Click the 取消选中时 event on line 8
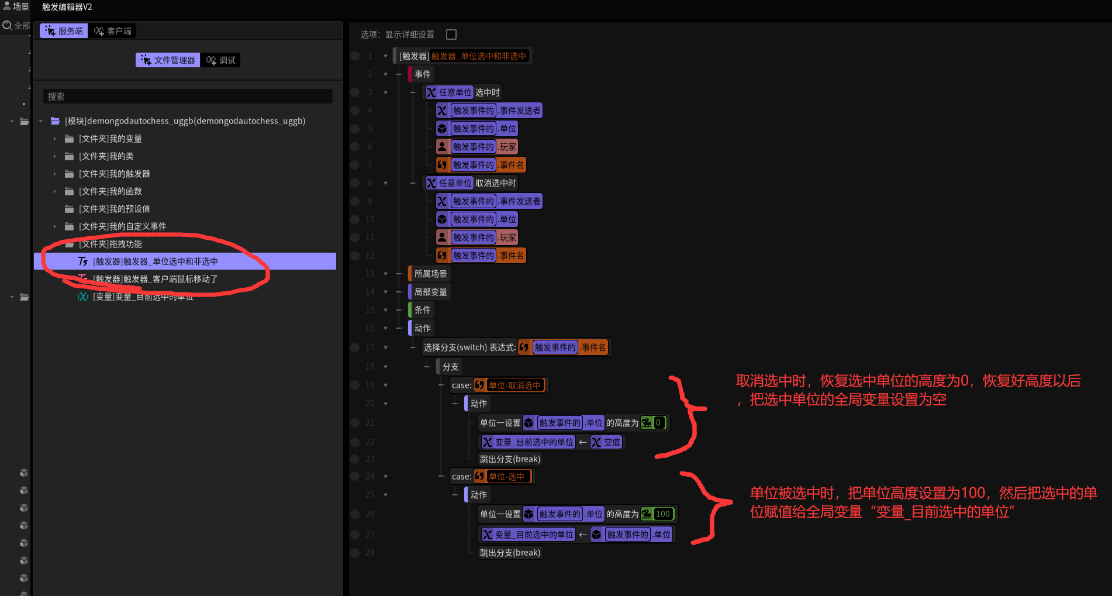The image size is (1112, 596). click(x=496, y=183)
